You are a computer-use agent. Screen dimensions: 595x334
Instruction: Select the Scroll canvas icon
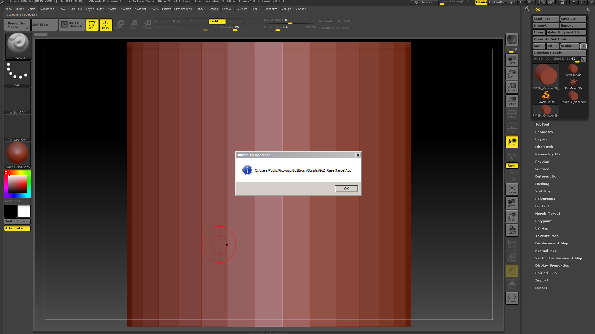[512, 60]
